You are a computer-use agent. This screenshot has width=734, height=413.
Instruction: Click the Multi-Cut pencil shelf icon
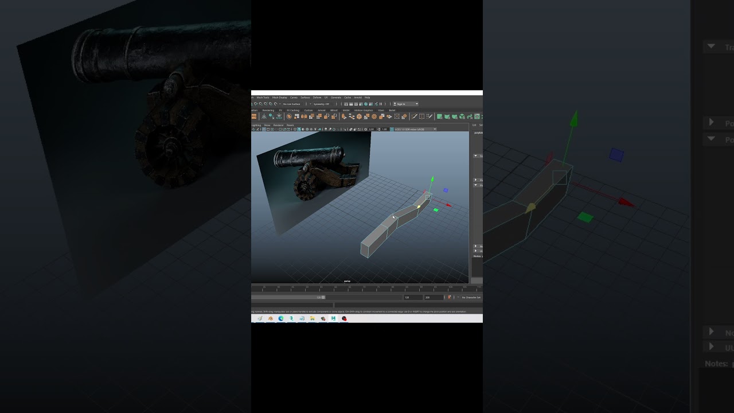click(414, 116)
